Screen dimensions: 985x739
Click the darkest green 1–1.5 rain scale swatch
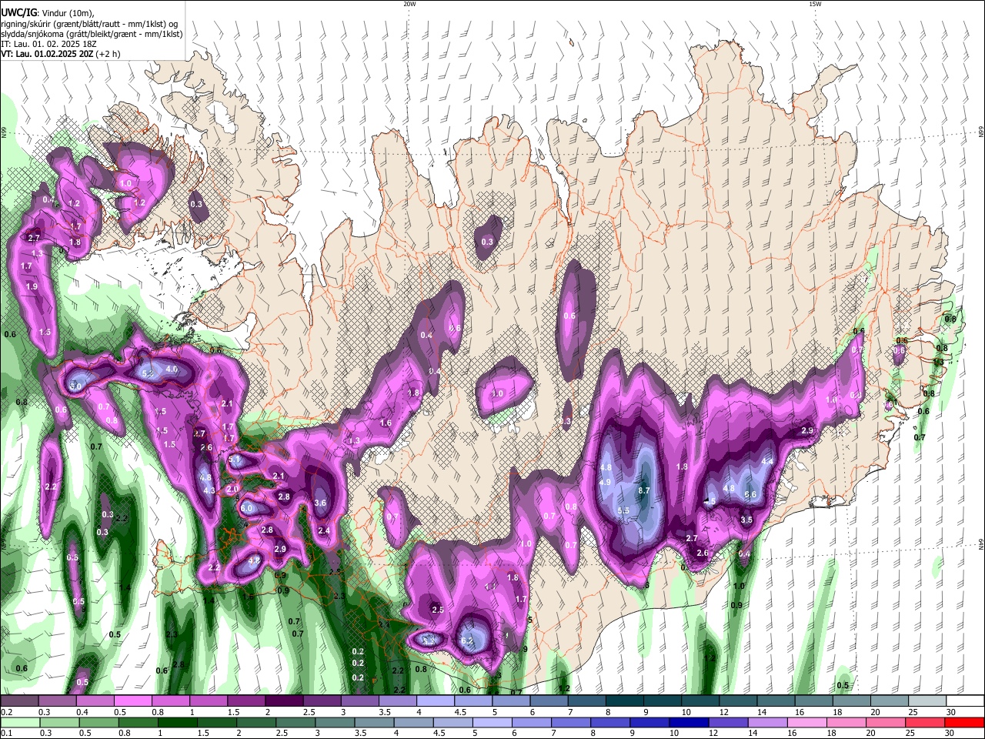point(178,723)
